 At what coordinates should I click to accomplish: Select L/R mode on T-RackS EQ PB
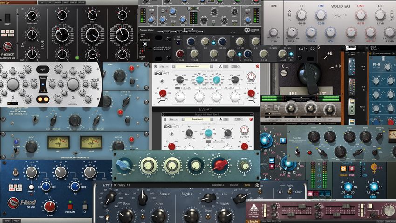point(12,189)
